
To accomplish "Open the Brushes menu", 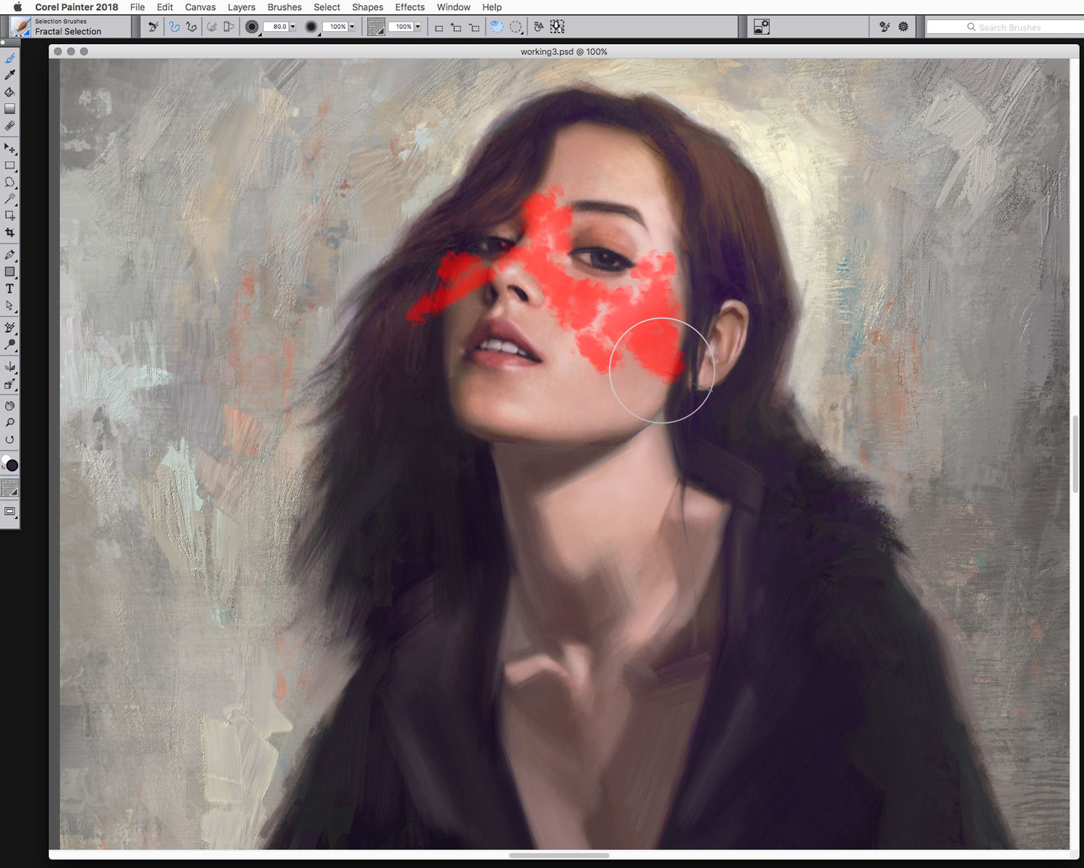I will click(x=284, y=7).
